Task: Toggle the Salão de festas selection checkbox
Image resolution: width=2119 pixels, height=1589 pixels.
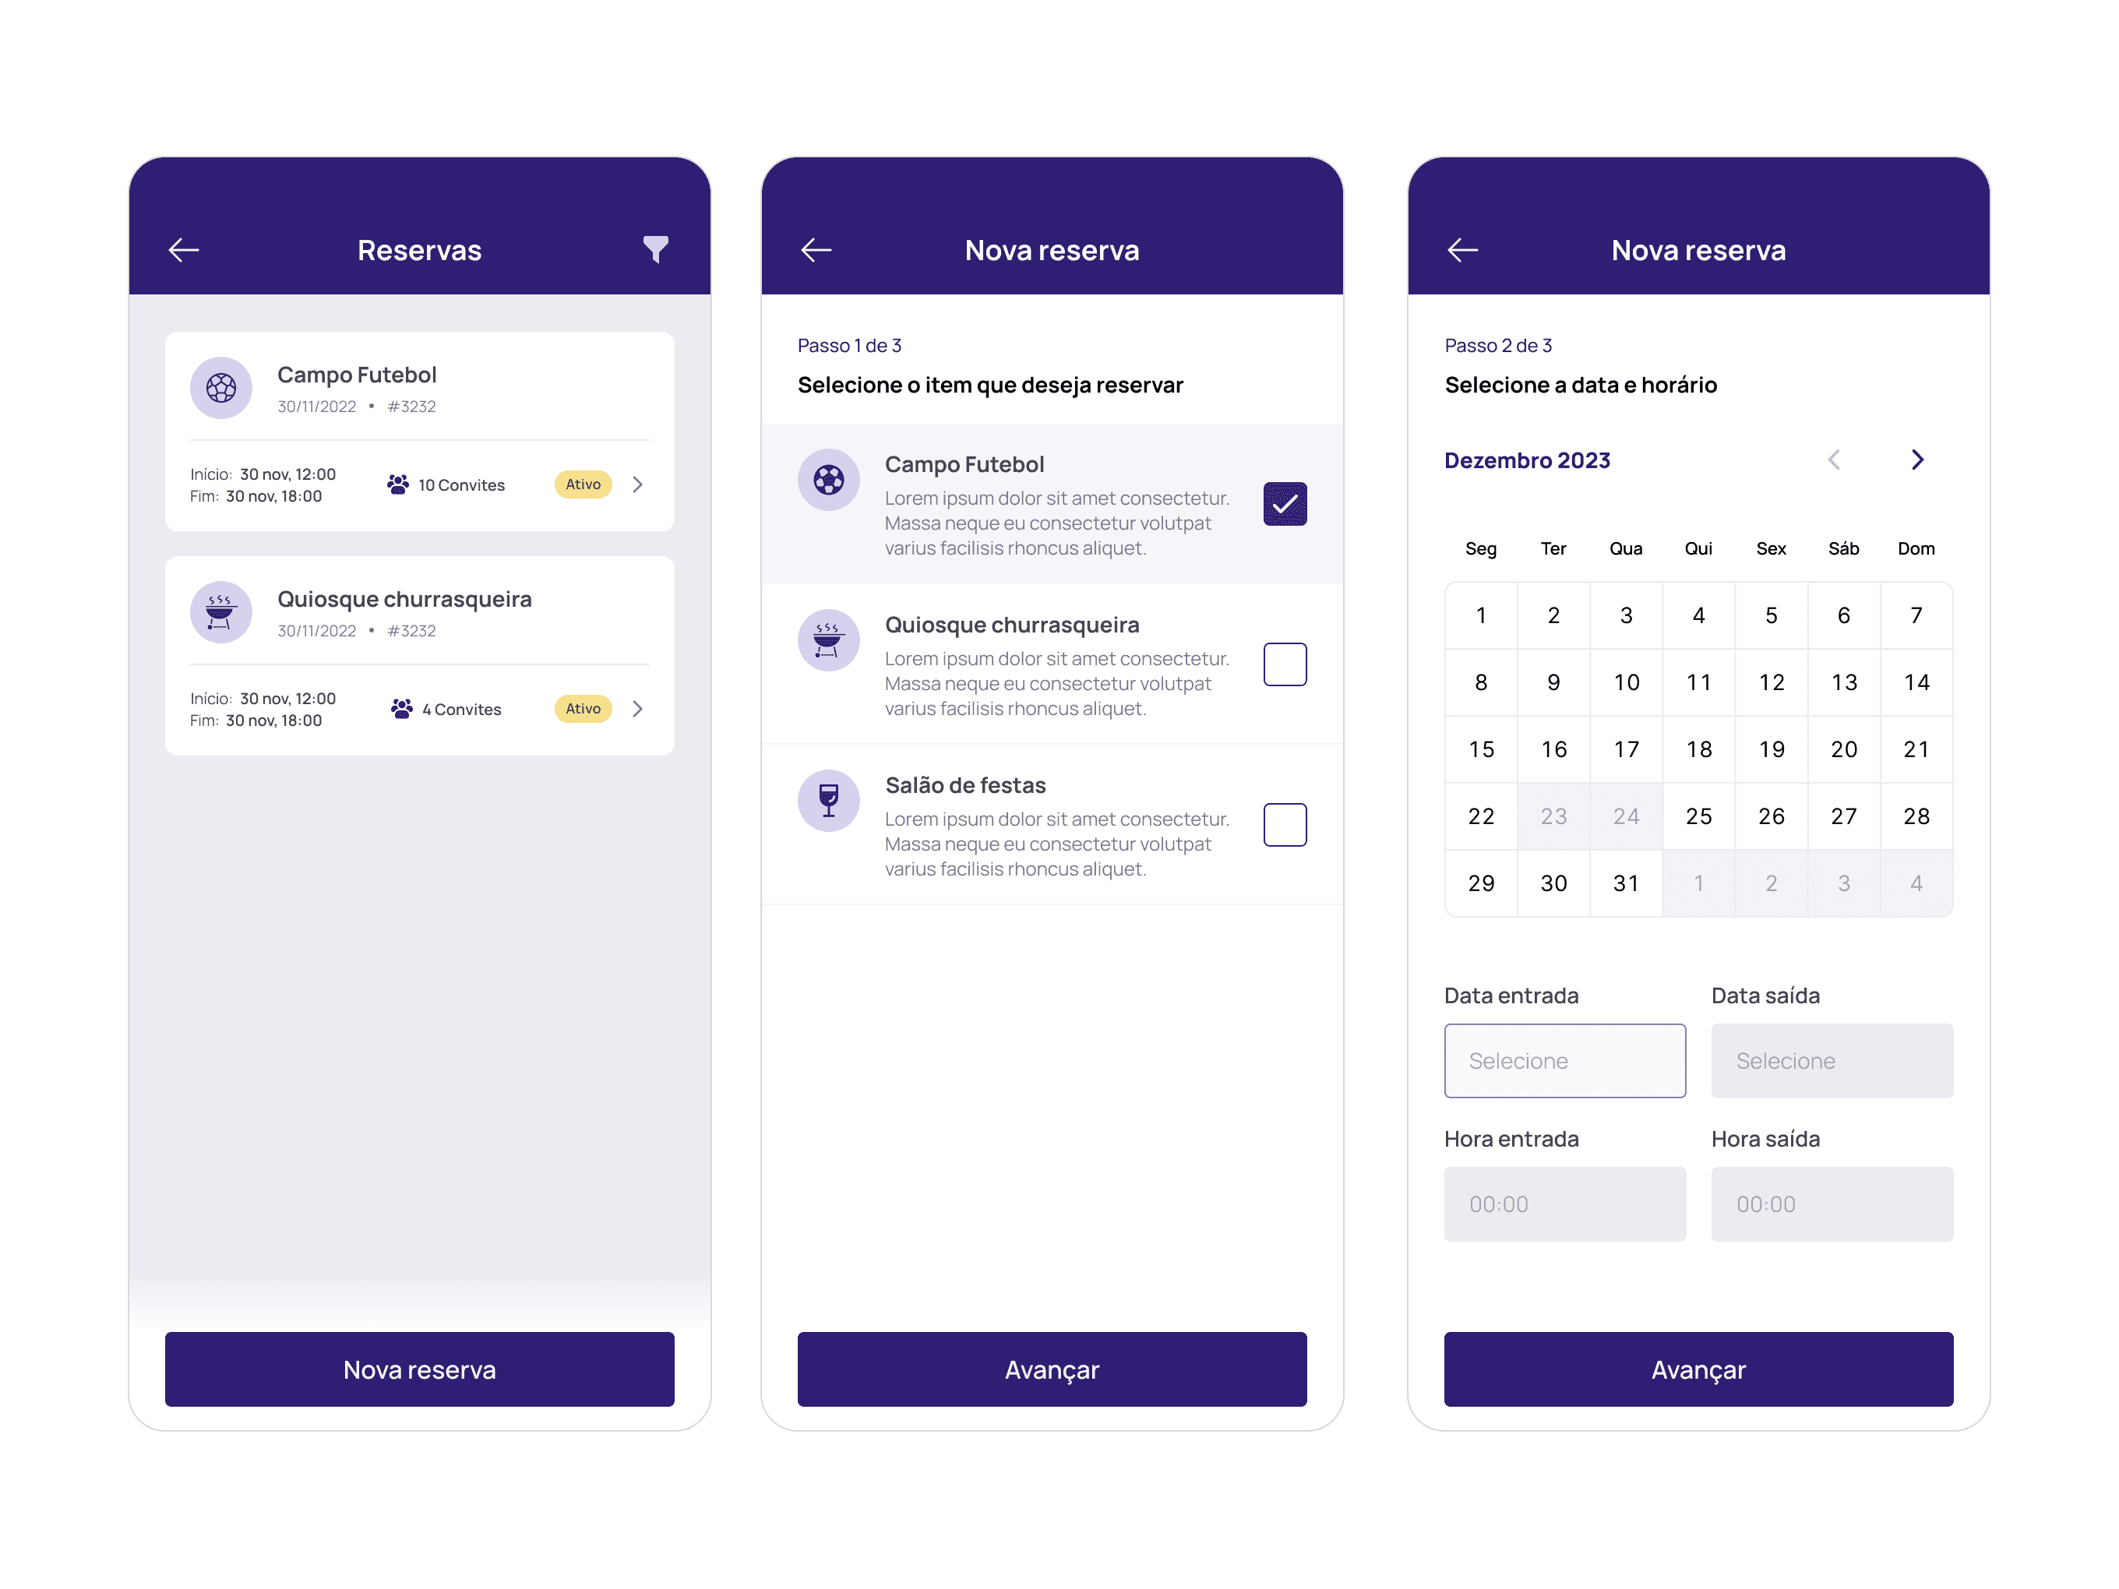Action: coord(1286,823)
